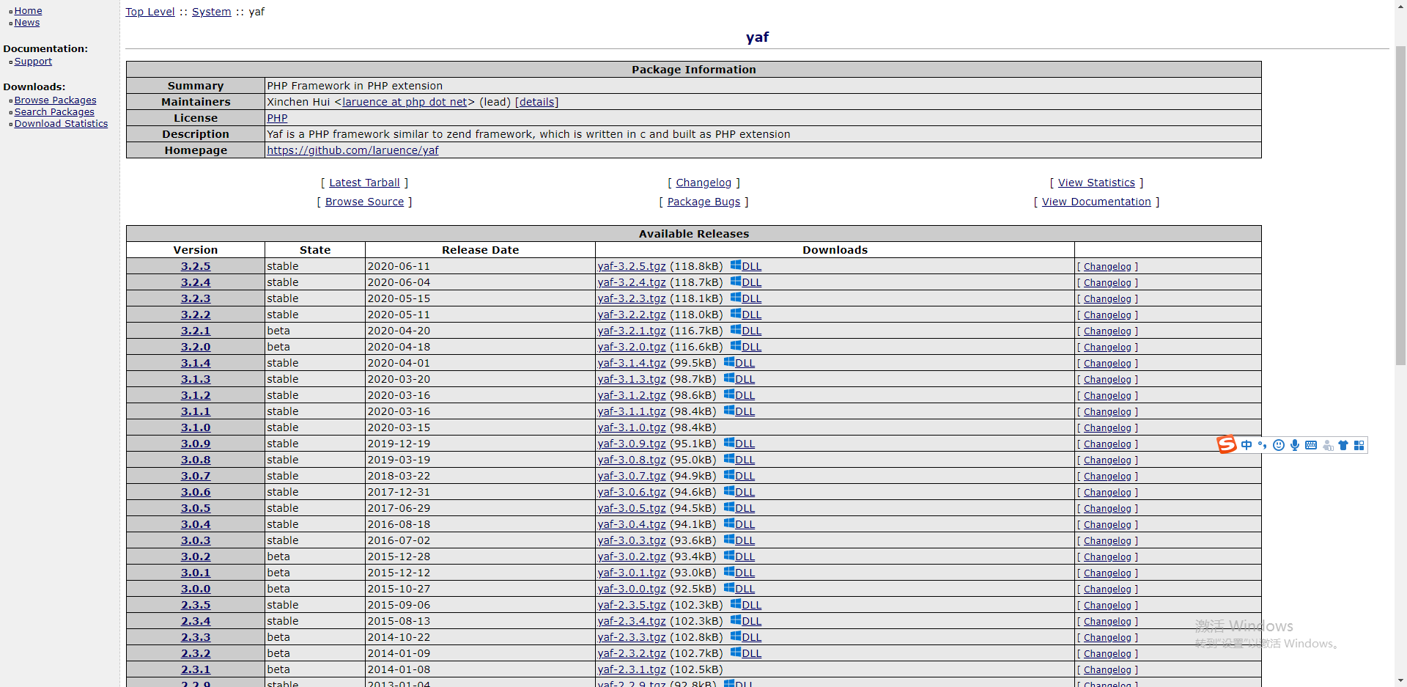Open version 2.3.1 release page
This screenshot has width=1407, height=687.
tap(196, 669)
